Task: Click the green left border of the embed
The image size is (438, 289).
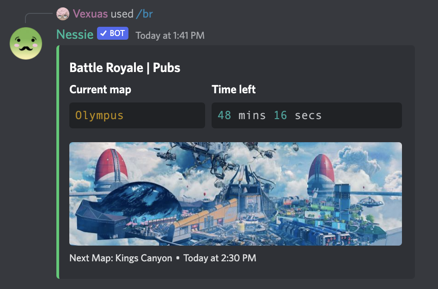Action: click(x=58, y=162)
